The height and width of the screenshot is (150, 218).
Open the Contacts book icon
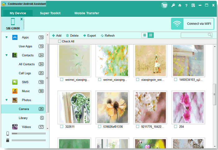coord(15,55)
